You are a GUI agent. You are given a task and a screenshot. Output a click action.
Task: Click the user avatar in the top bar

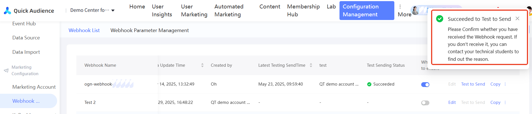pyautogui.click(x=415, y=10)
